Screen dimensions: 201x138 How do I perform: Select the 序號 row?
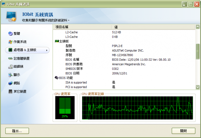tap(124, 55)
